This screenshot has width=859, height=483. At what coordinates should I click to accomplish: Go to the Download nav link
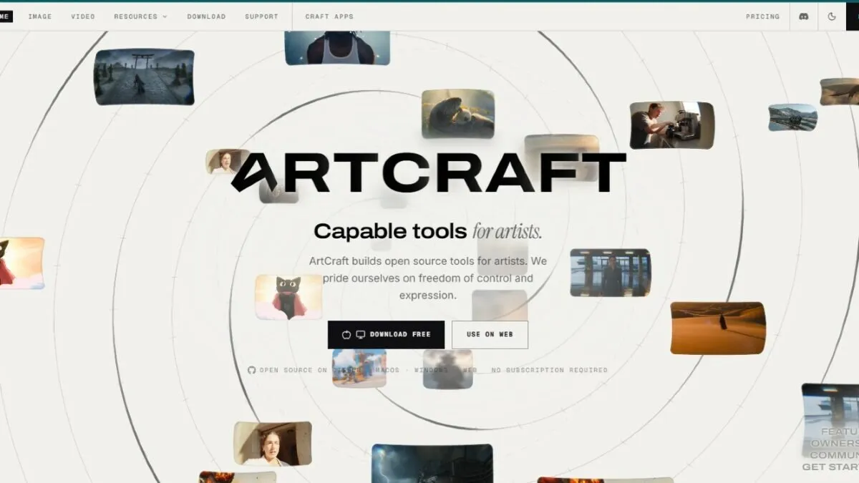click(x=206, y=16)
